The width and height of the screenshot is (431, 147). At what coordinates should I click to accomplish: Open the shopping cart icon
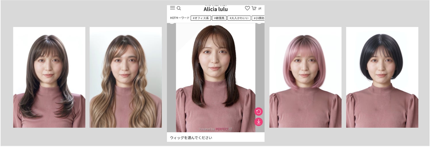pos(254,8)
